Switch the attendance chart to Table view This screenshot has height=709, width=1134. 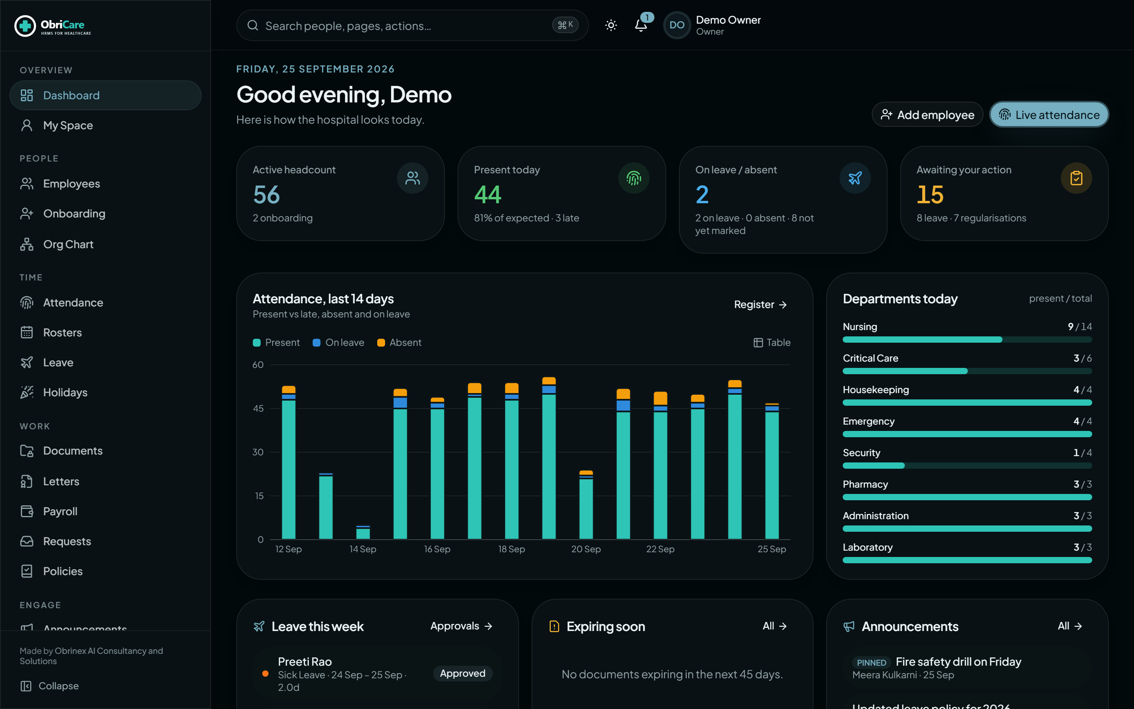coord(772,343)
